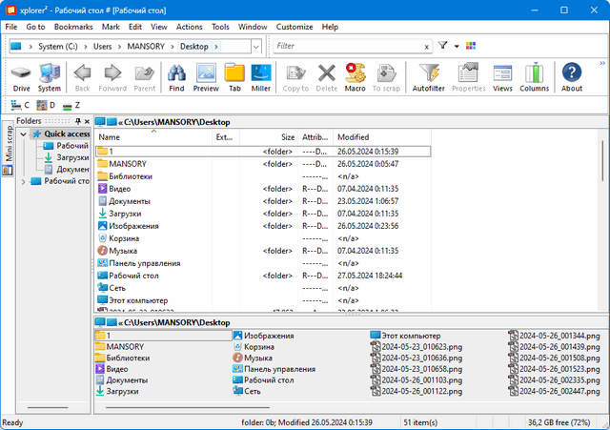Click the About help icon

pos(572,76)
